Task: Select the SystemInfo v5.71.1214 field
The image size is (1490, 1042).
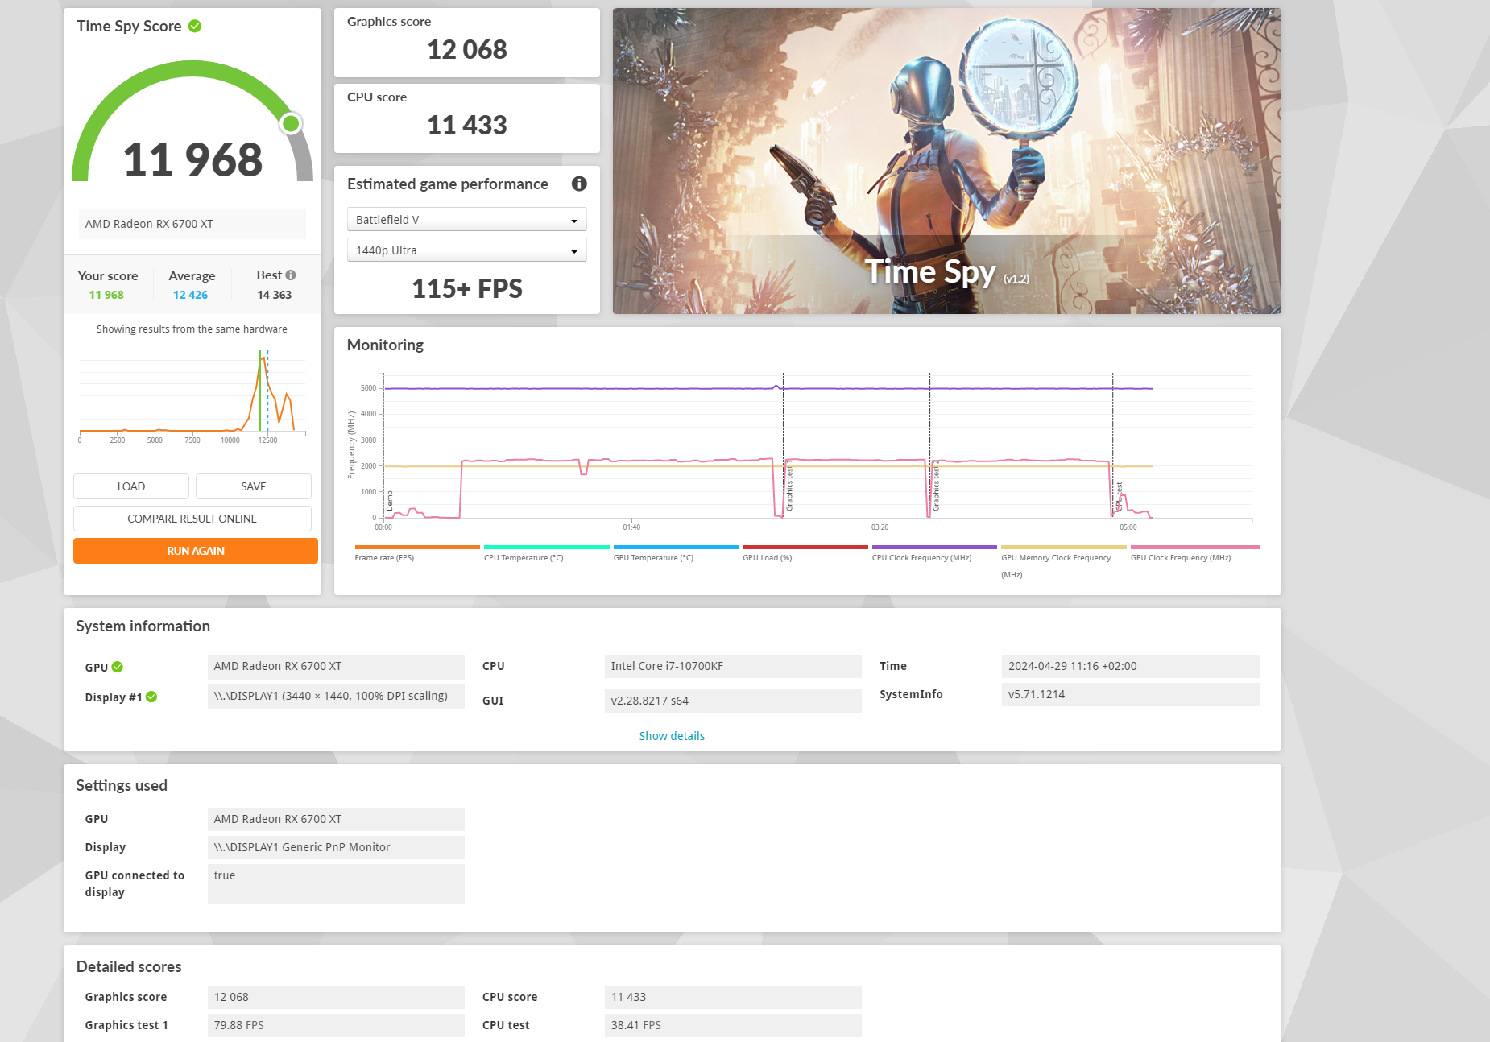Action: pyautogui.click(x=1131, y=694)
